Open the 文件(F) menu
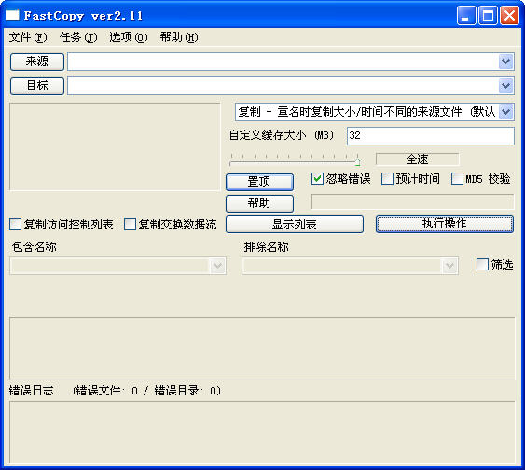This screenshot has height=470, width=525. 28,36
